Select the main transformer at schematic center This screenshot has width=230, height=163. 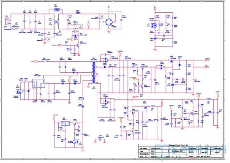[94, 72]
